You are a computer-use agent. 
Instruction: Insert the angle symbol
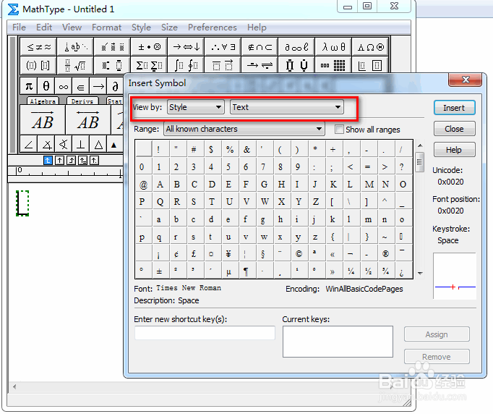point(29,145)
